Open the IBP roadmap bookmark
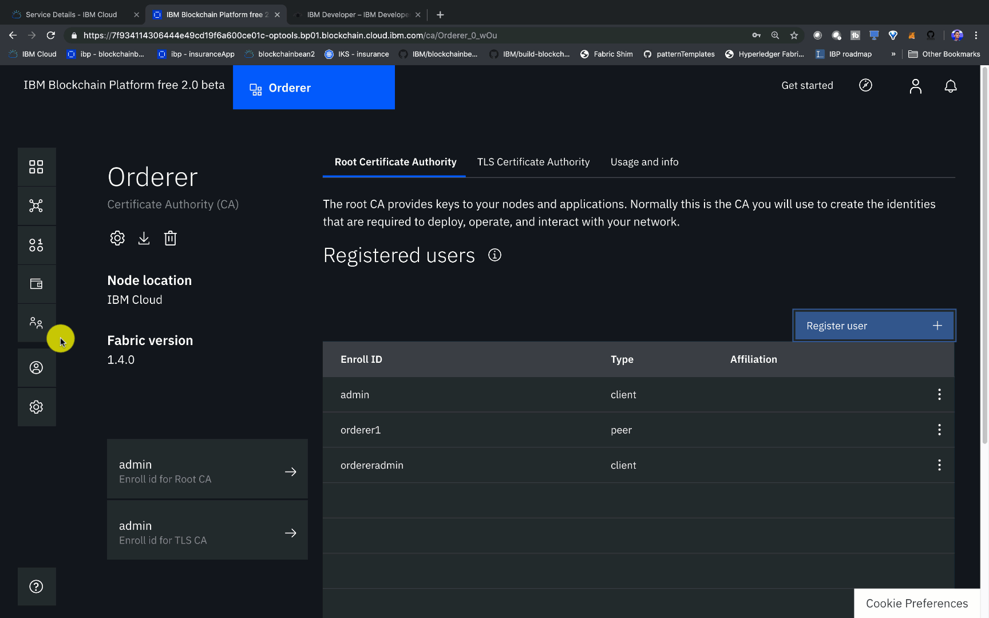989x618 pixels. click(x=844, y=54)
